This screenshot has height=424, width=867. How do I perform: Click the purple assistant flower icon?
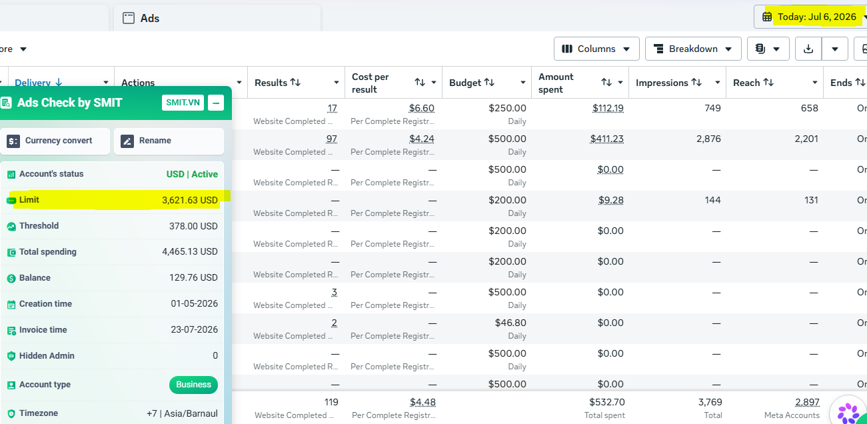click(x=848, y=412)
